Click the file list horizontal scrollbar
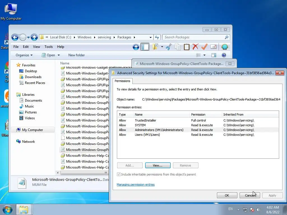 [84, 173]
